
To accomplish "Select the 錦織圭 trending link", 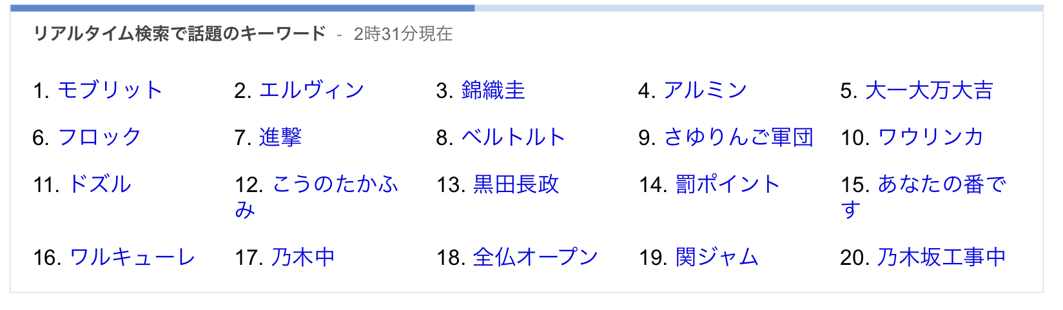I will click(x=493, y=90).
